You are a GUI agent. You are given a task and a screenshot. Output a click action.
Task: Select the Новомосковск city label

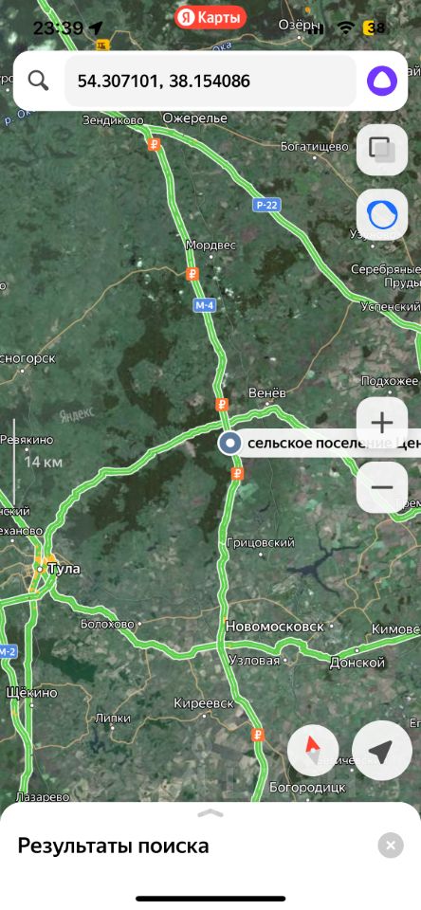point(275,627)
